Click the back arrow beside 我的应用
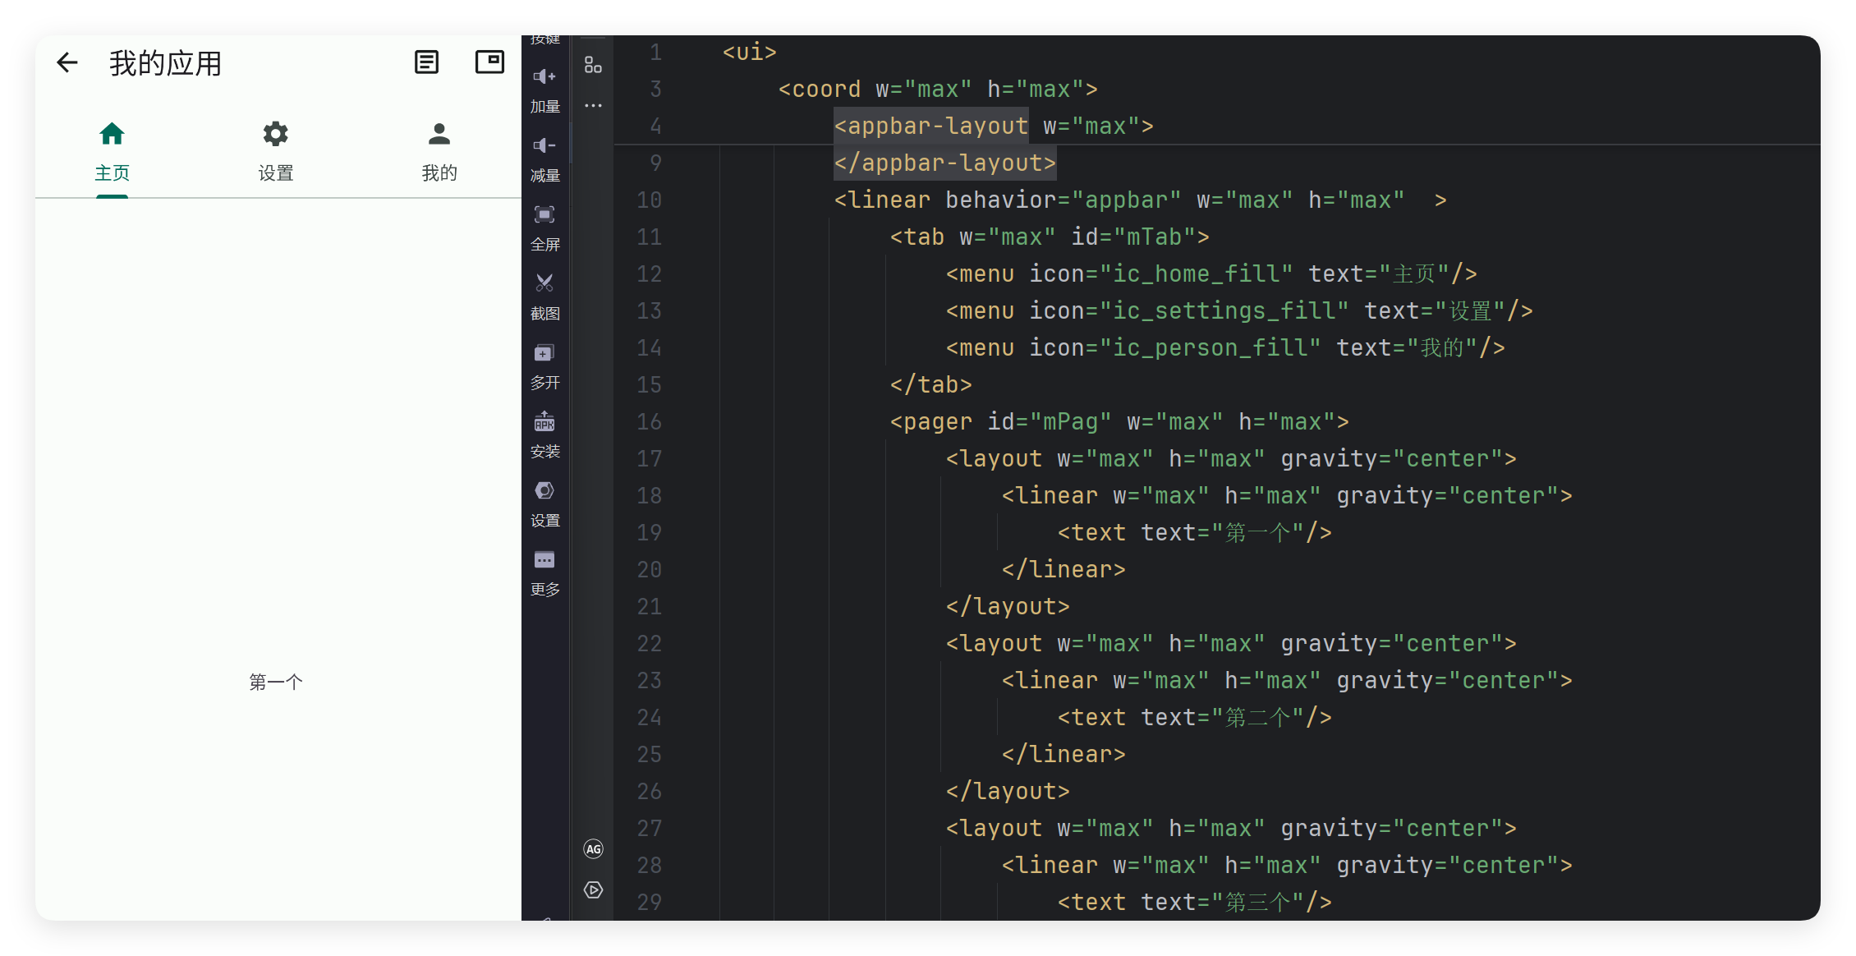The height and width of the screenshot is (956, 1856). point(67,62)
